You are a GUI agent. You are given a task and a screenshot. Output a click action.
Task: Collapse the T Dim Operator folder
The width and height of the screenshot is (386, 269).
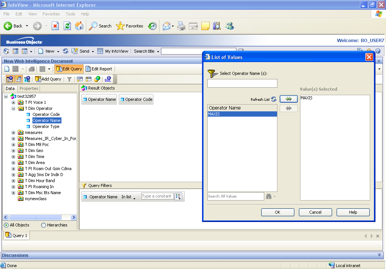[x=14, y=108]
